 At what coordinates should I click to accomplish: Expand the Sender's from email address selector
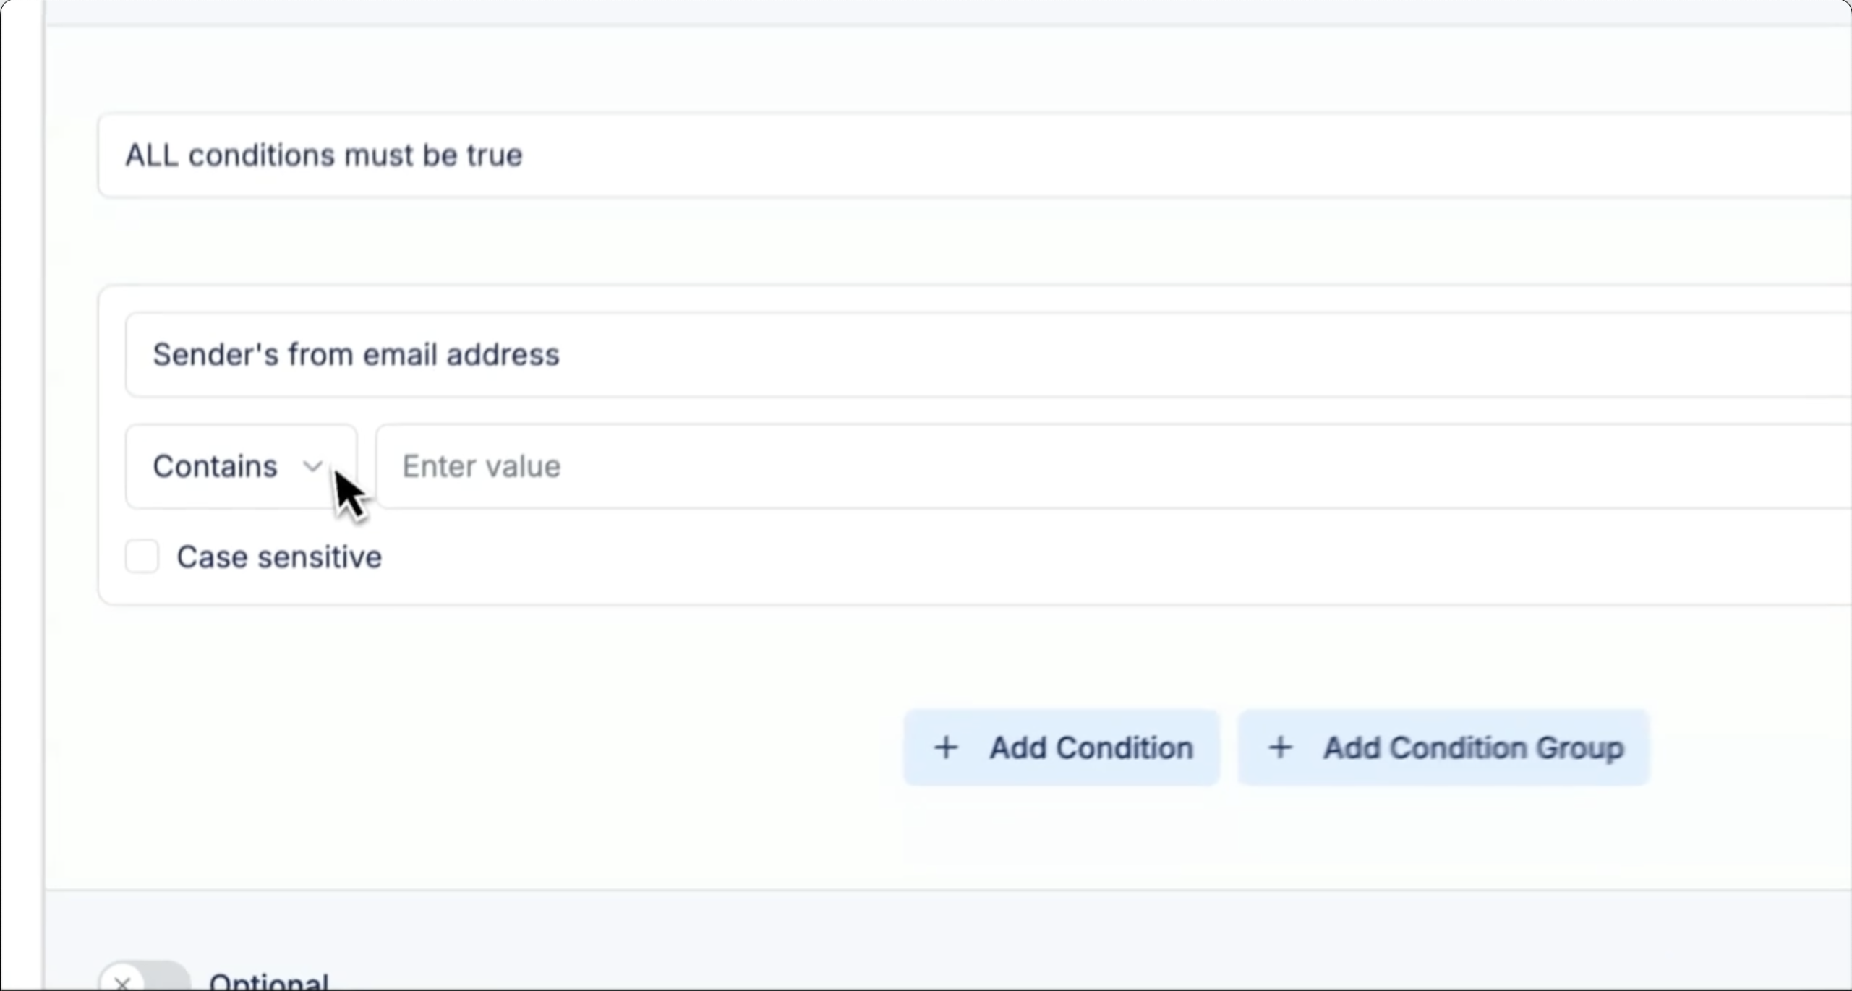tap(983, 355)
